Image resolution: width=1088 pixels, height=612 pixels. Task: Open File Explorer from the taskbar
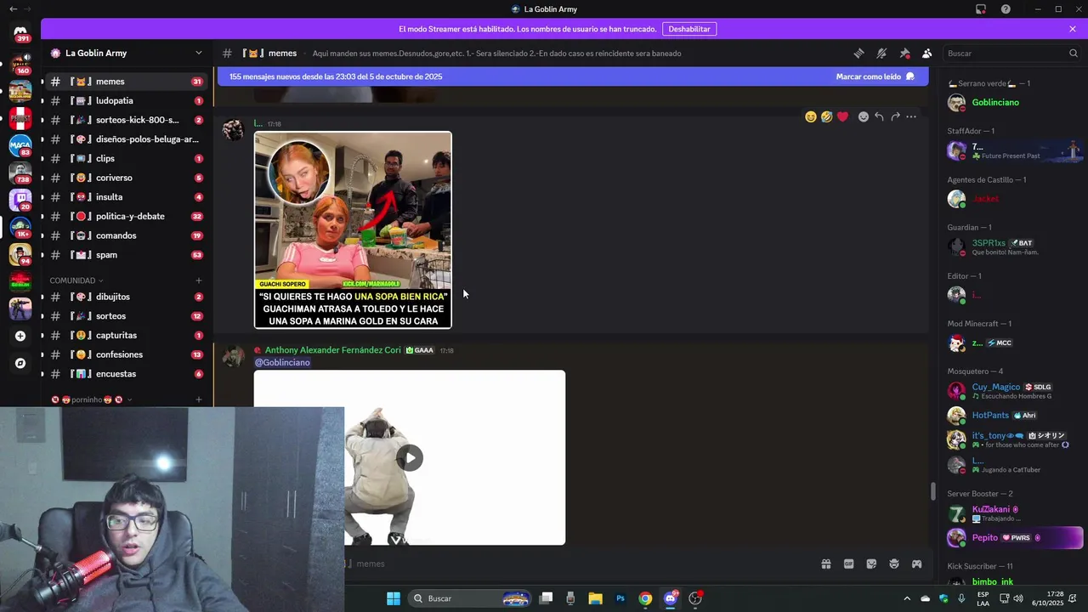pos(595,598)
